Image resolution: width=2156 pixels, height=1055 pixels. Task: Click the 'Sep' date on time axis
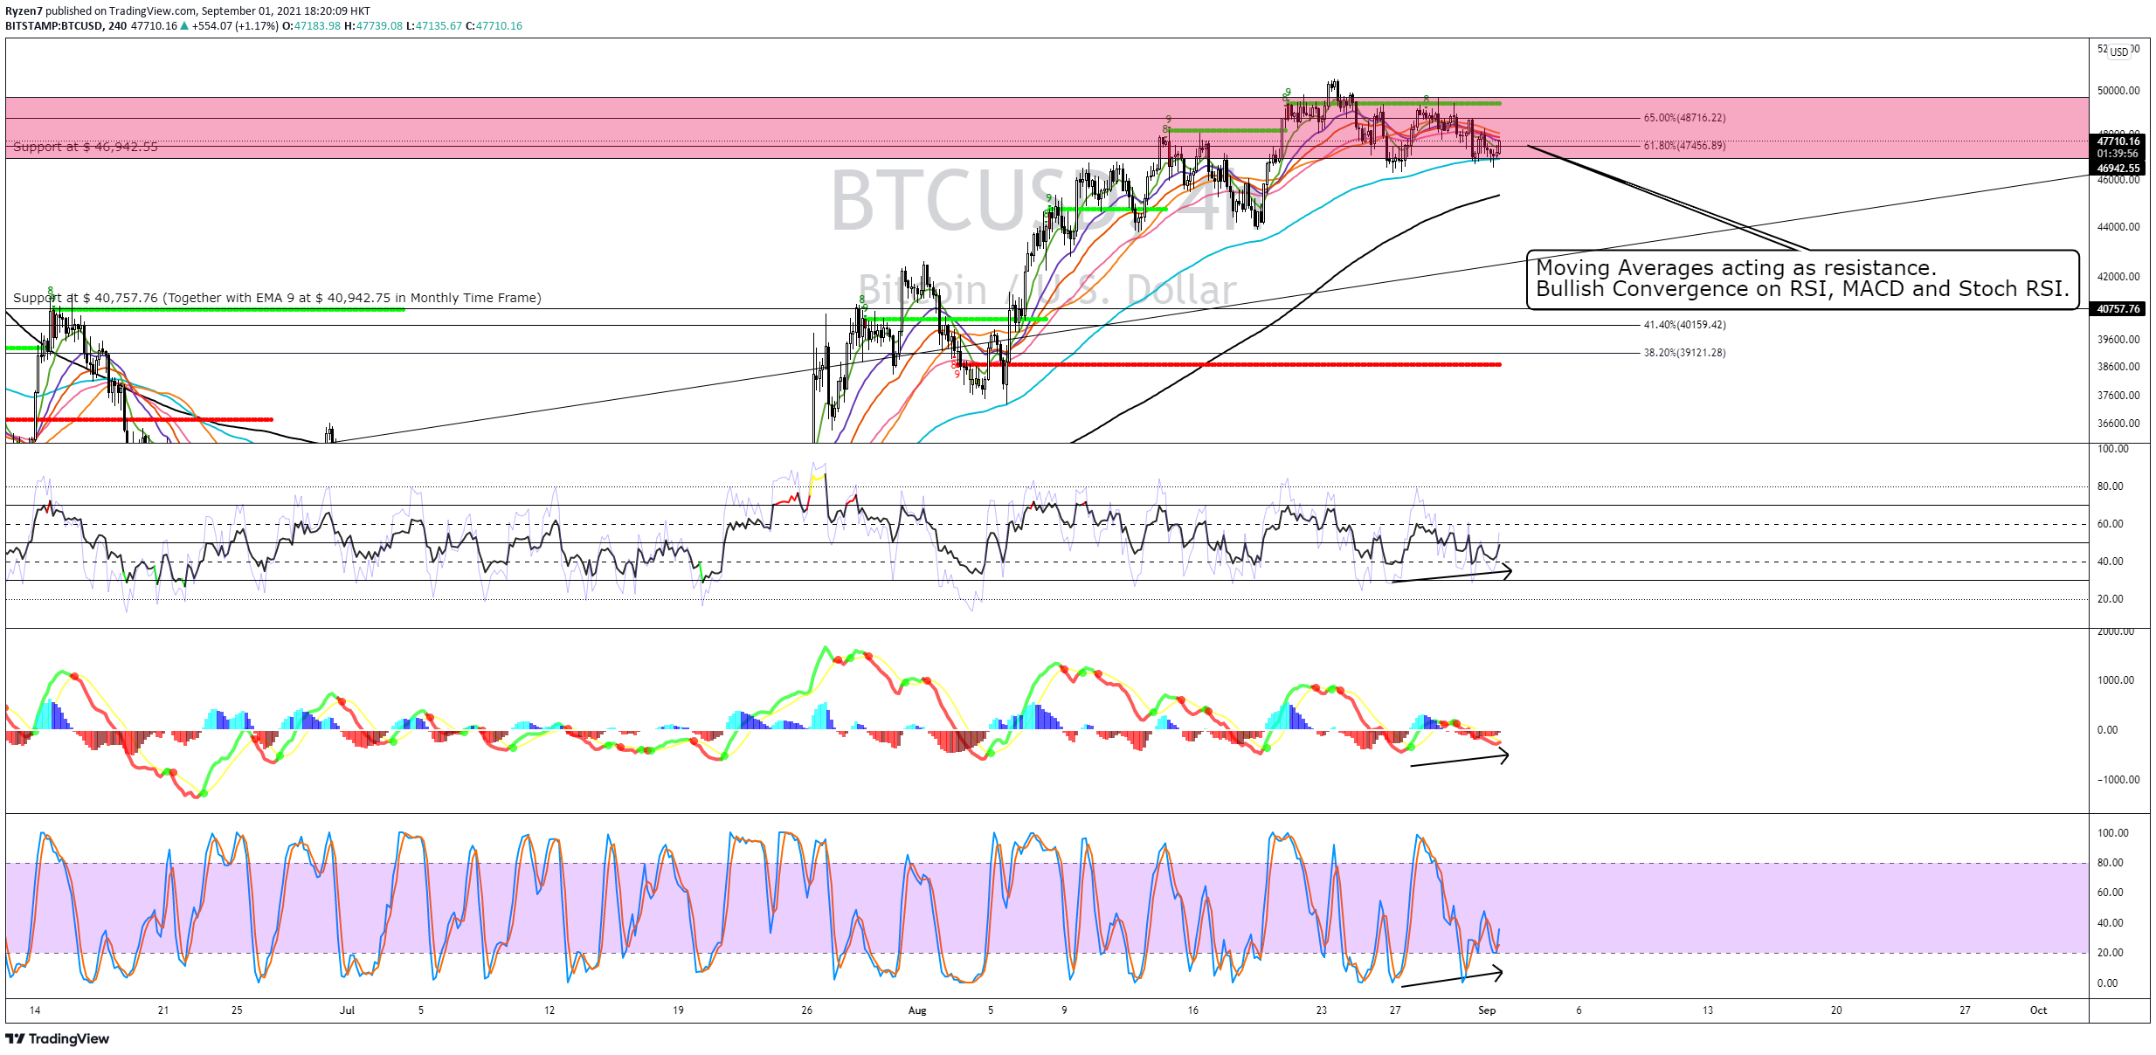(x=1487, y=1010)
